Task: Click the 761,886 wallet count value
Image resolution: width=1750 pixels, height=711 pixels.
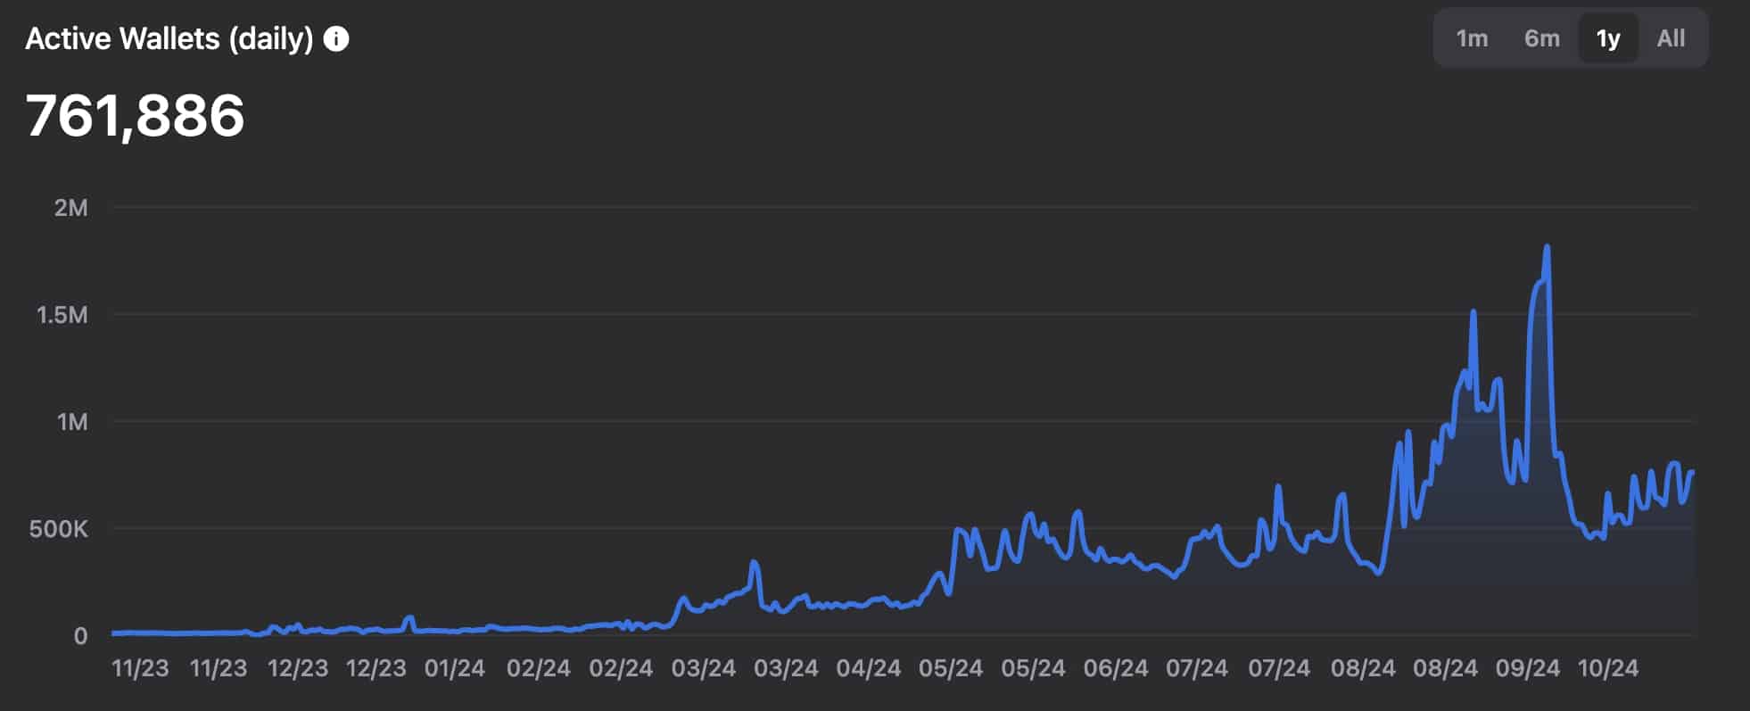Action: tap(135, 115)
